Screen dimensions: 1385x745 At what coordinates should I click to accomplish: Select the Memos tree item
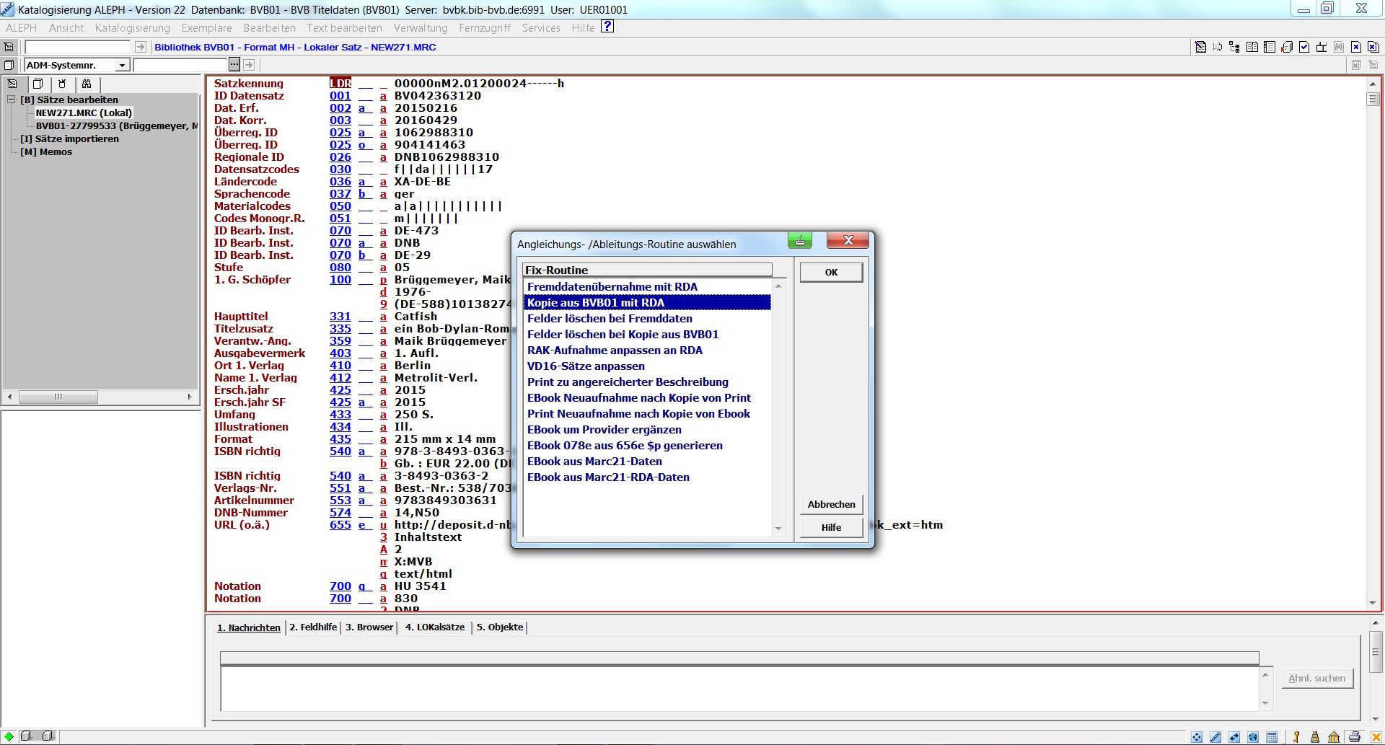tap(46, 152)
